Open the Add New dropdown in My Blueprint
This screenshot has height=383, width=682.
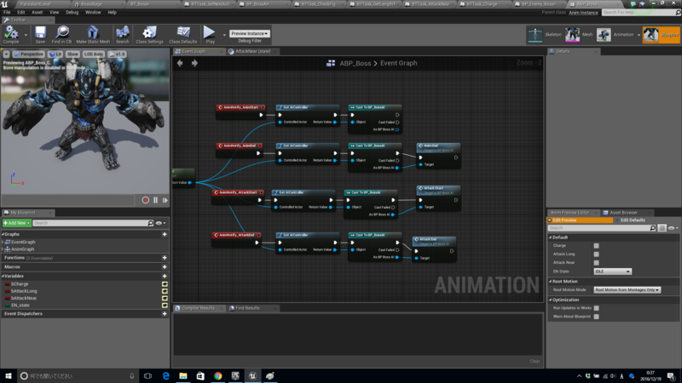(x=16, y=223)
